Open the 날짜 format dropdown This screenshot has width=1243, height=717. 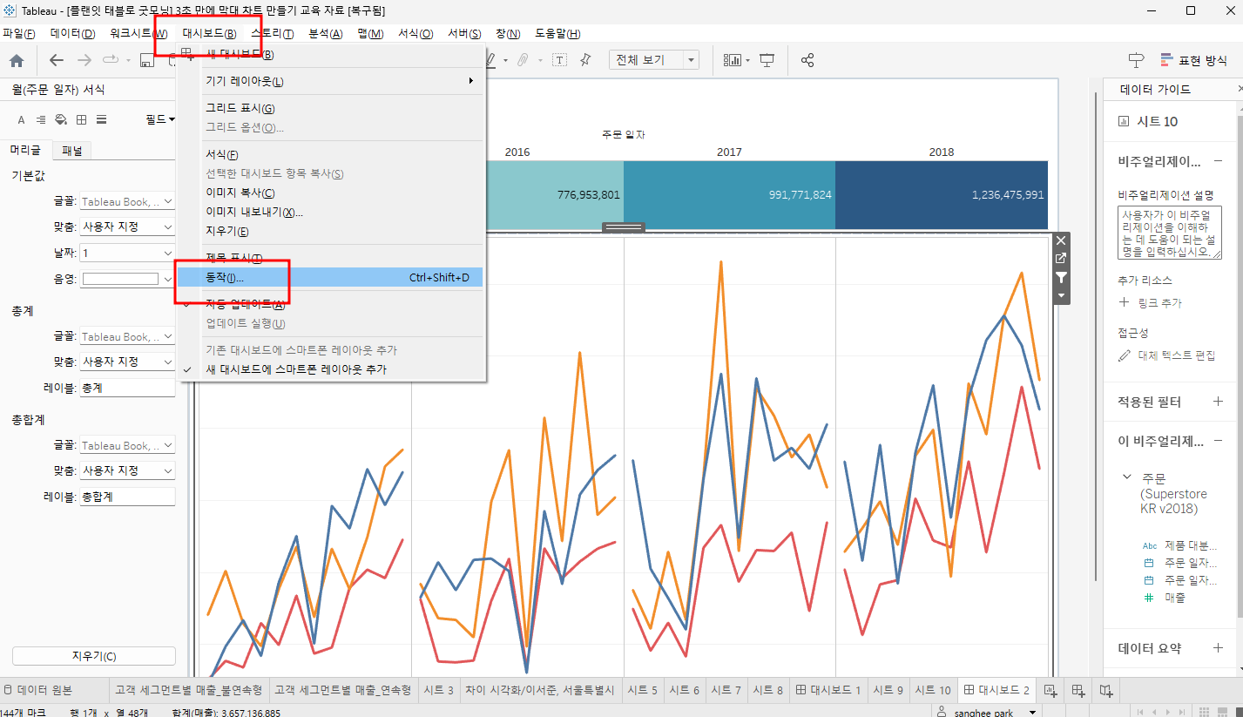127,253
